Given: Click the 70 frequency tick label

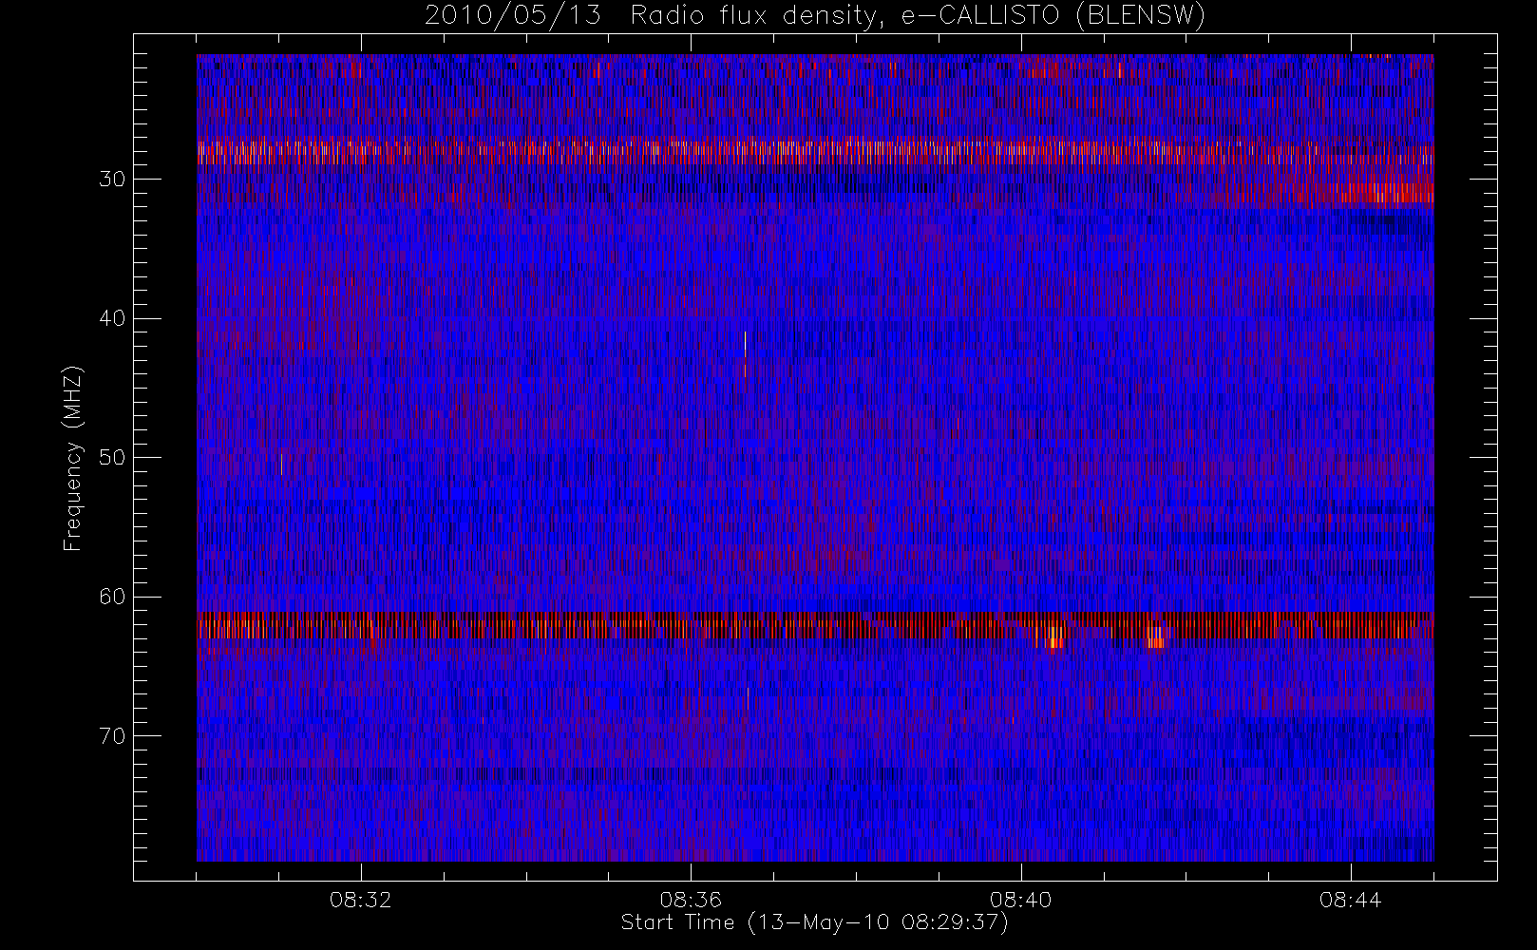Looking at the screenshot, I should (112, 735).
